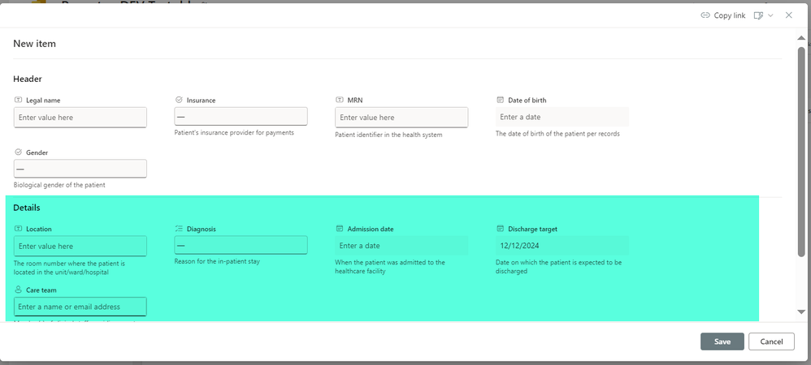Save the new item
811x365 pixels.
coord(722,341)
